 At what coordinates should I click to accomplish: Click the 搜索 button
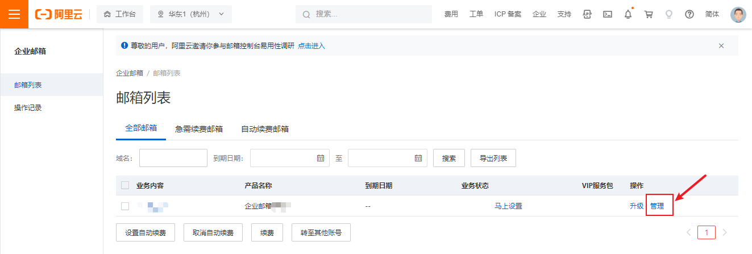pos(449,158)
